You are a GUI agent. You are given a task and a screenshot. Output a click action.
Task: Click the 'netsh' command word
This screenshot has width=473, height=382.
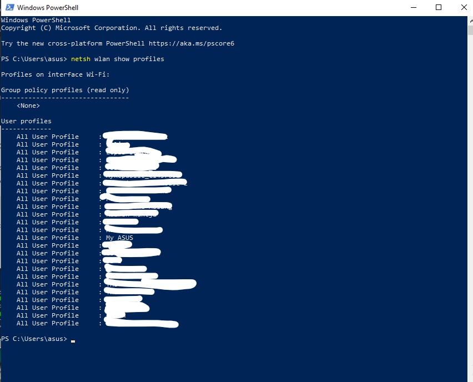(80, 59)
